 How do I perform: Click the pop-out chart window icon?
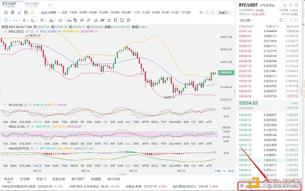tap(212, 12)
